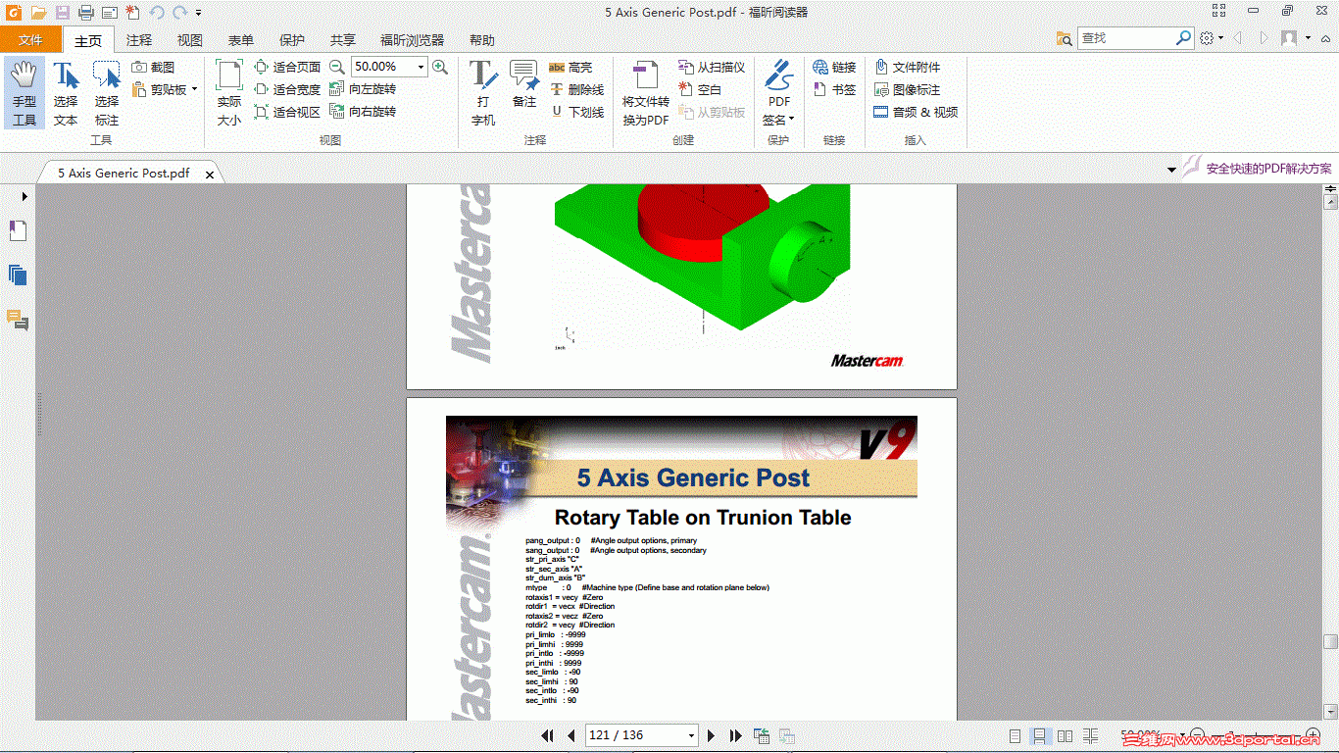Insert a Link (链接)
1339x753 pixels.
click(834, 67)
